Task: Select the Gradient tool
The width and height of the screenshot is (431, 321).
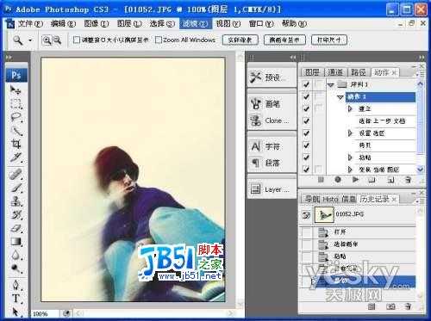Action: (x=16, y=242)
